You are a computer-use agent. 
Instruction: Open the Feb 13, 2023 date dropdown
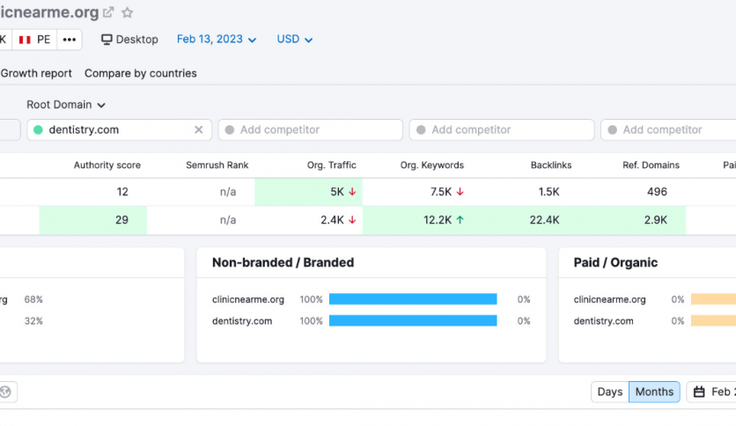click(x=217, y=40)
